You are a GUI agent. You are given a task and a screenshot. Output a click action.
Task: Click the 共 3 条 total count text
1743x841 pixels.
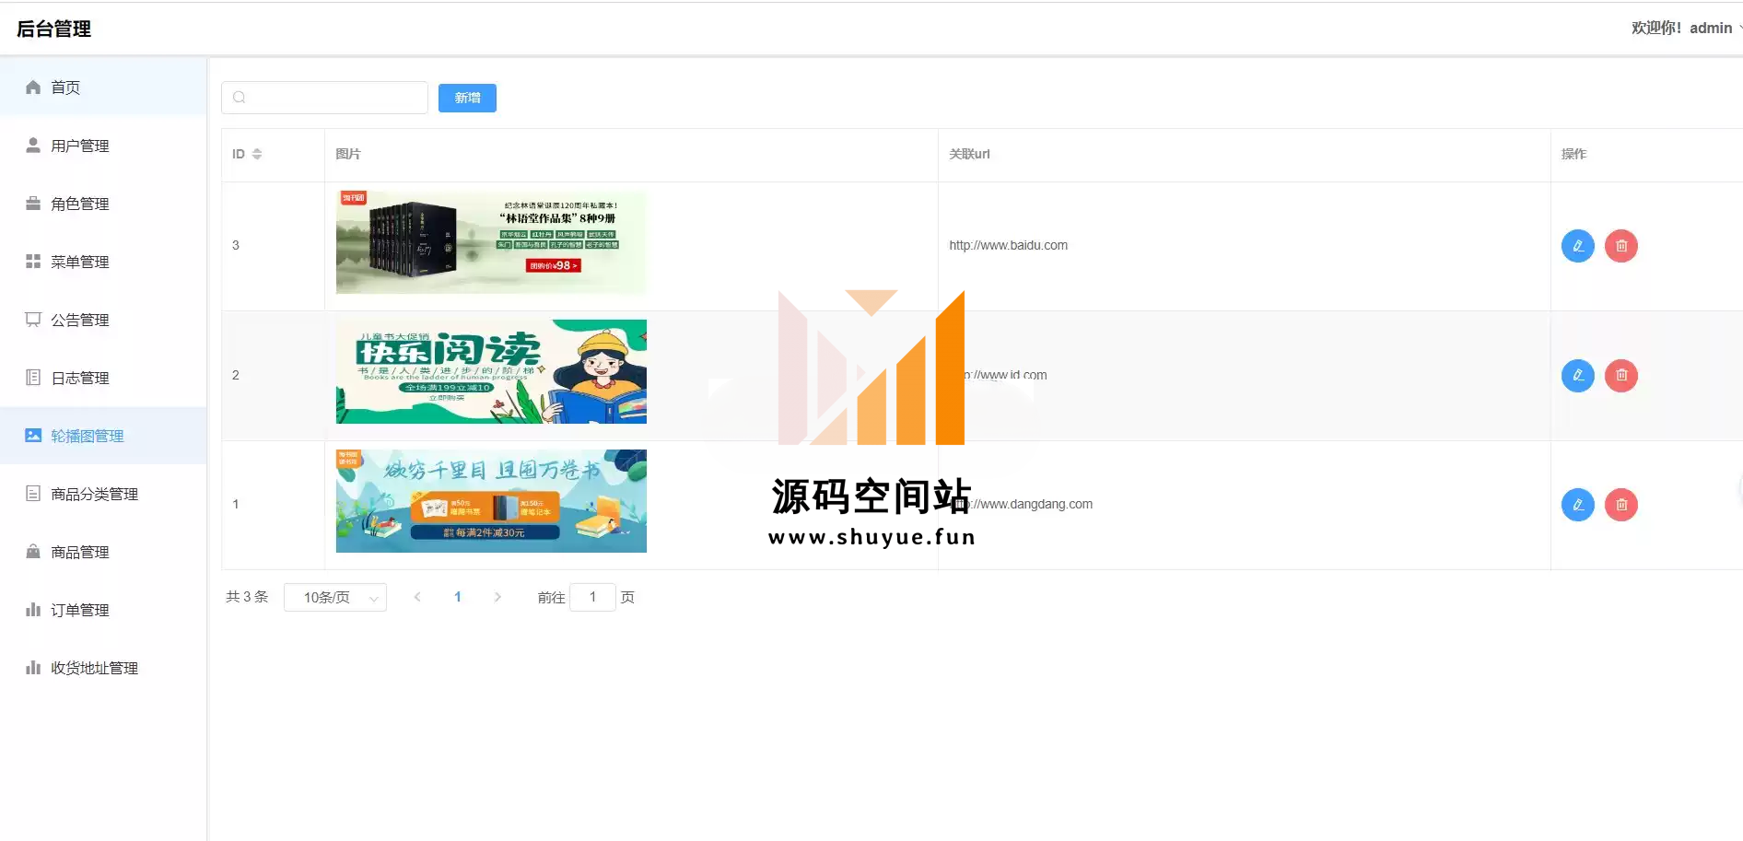pos(247,597)
